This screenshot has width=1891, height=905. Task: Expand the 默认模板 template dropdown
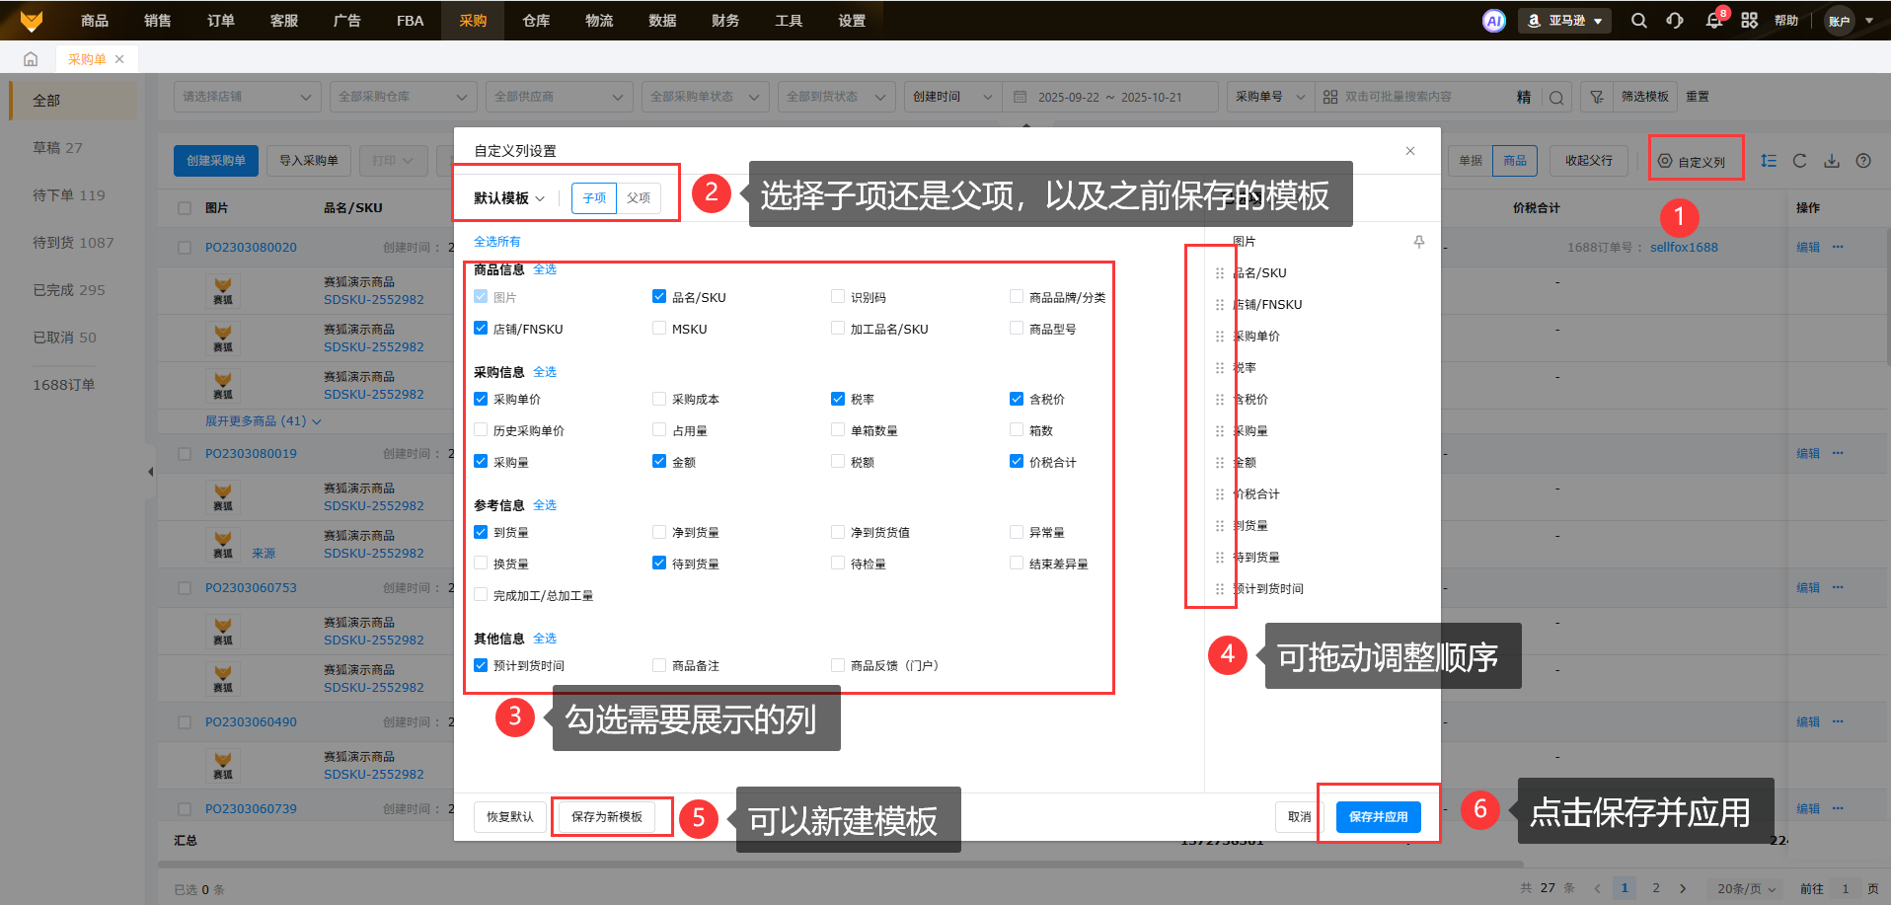point(508,198)
